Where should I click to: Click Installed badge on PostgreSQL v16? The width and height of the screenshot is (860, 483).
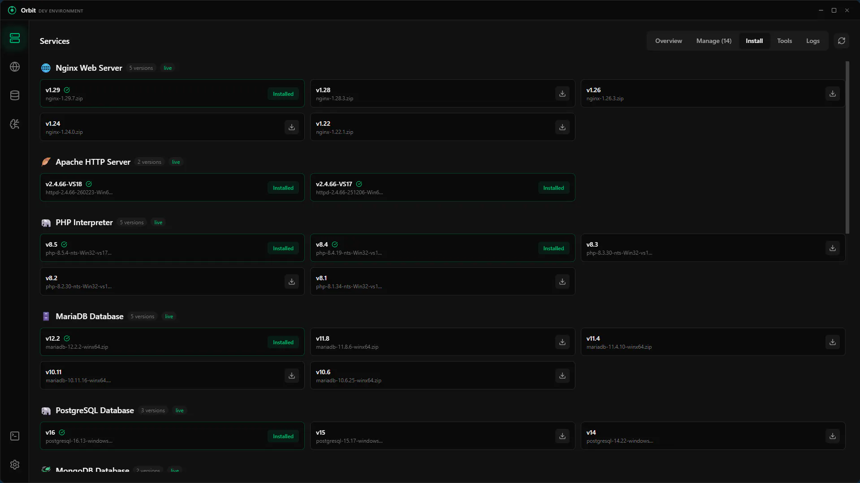(283, 436)
